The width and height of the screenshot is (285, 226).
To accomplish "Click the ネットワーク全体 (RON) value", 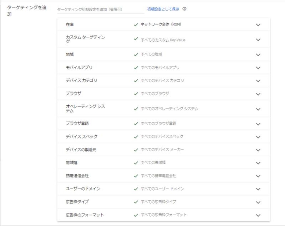I will coord(161,25).
